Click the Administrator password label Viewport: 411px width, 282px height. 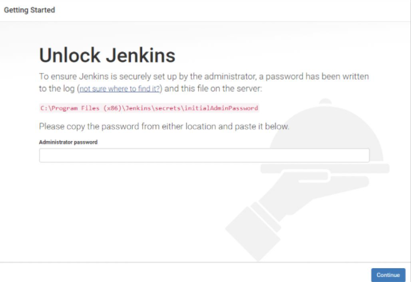coord(68,142)
